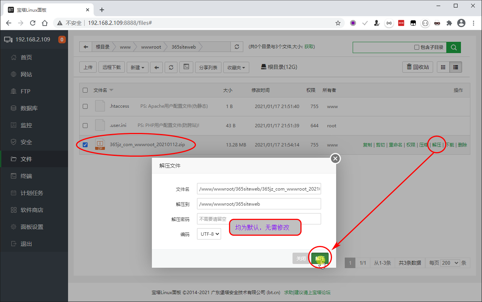482x302 pixels.
Task: Close the 解压文件 dialog with X
Action: click(335, 159)
